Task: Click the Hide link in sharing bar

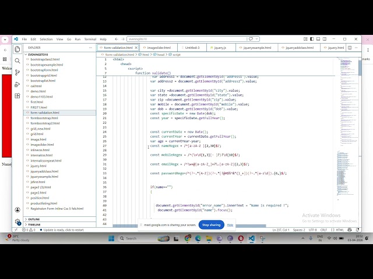Action: tap(230, 225)
